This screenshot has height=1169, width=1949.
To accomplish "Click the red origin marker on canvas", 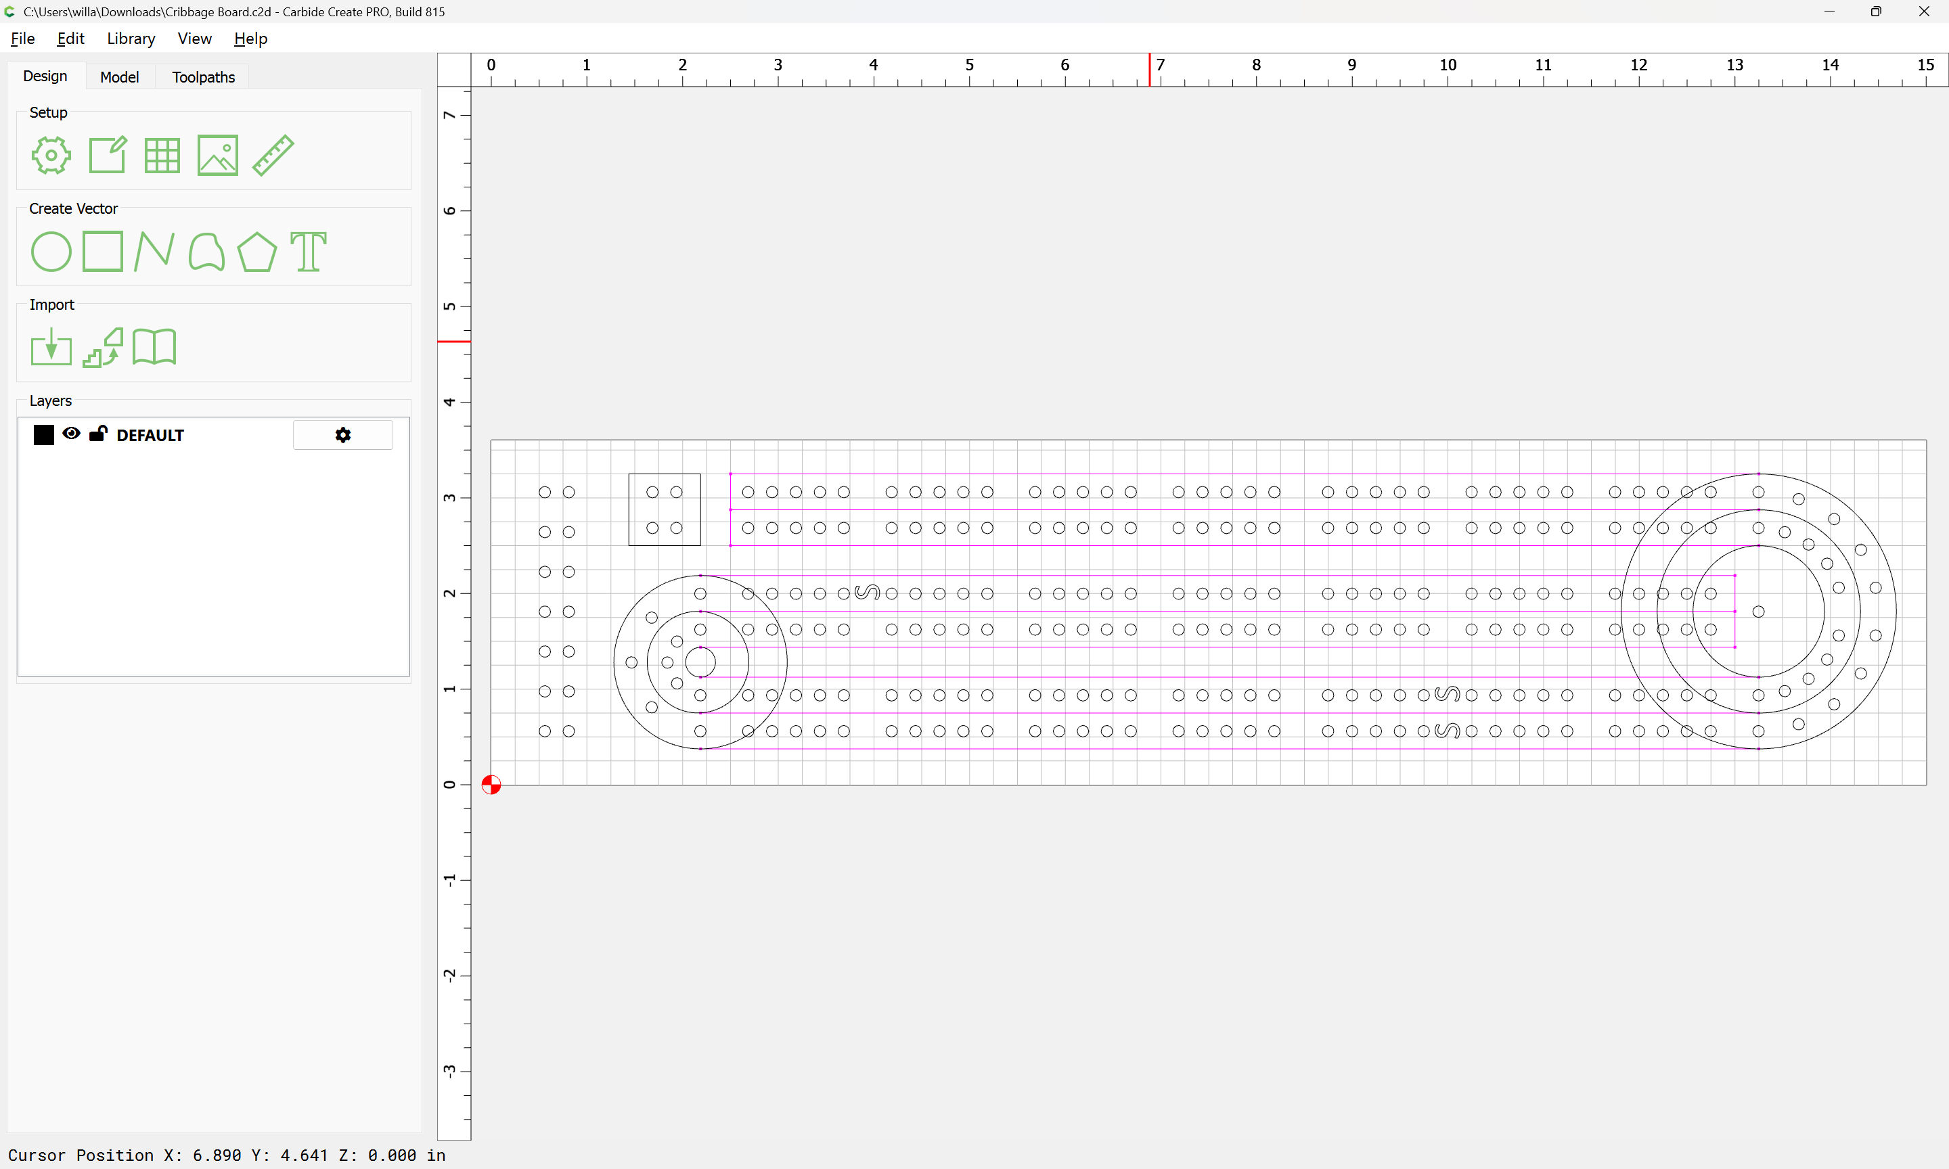I will (x=491, y=785).
